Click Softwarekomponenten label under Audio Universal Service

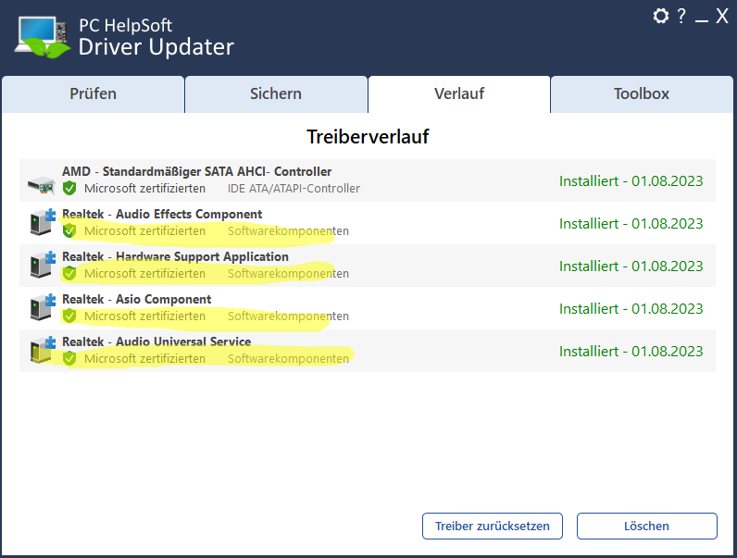(x=288, y=358)
